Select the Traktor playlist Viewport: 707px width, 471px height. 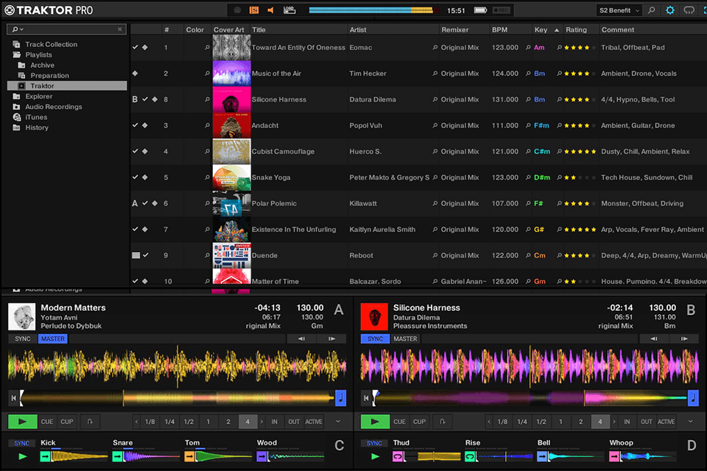click(67, 85)
